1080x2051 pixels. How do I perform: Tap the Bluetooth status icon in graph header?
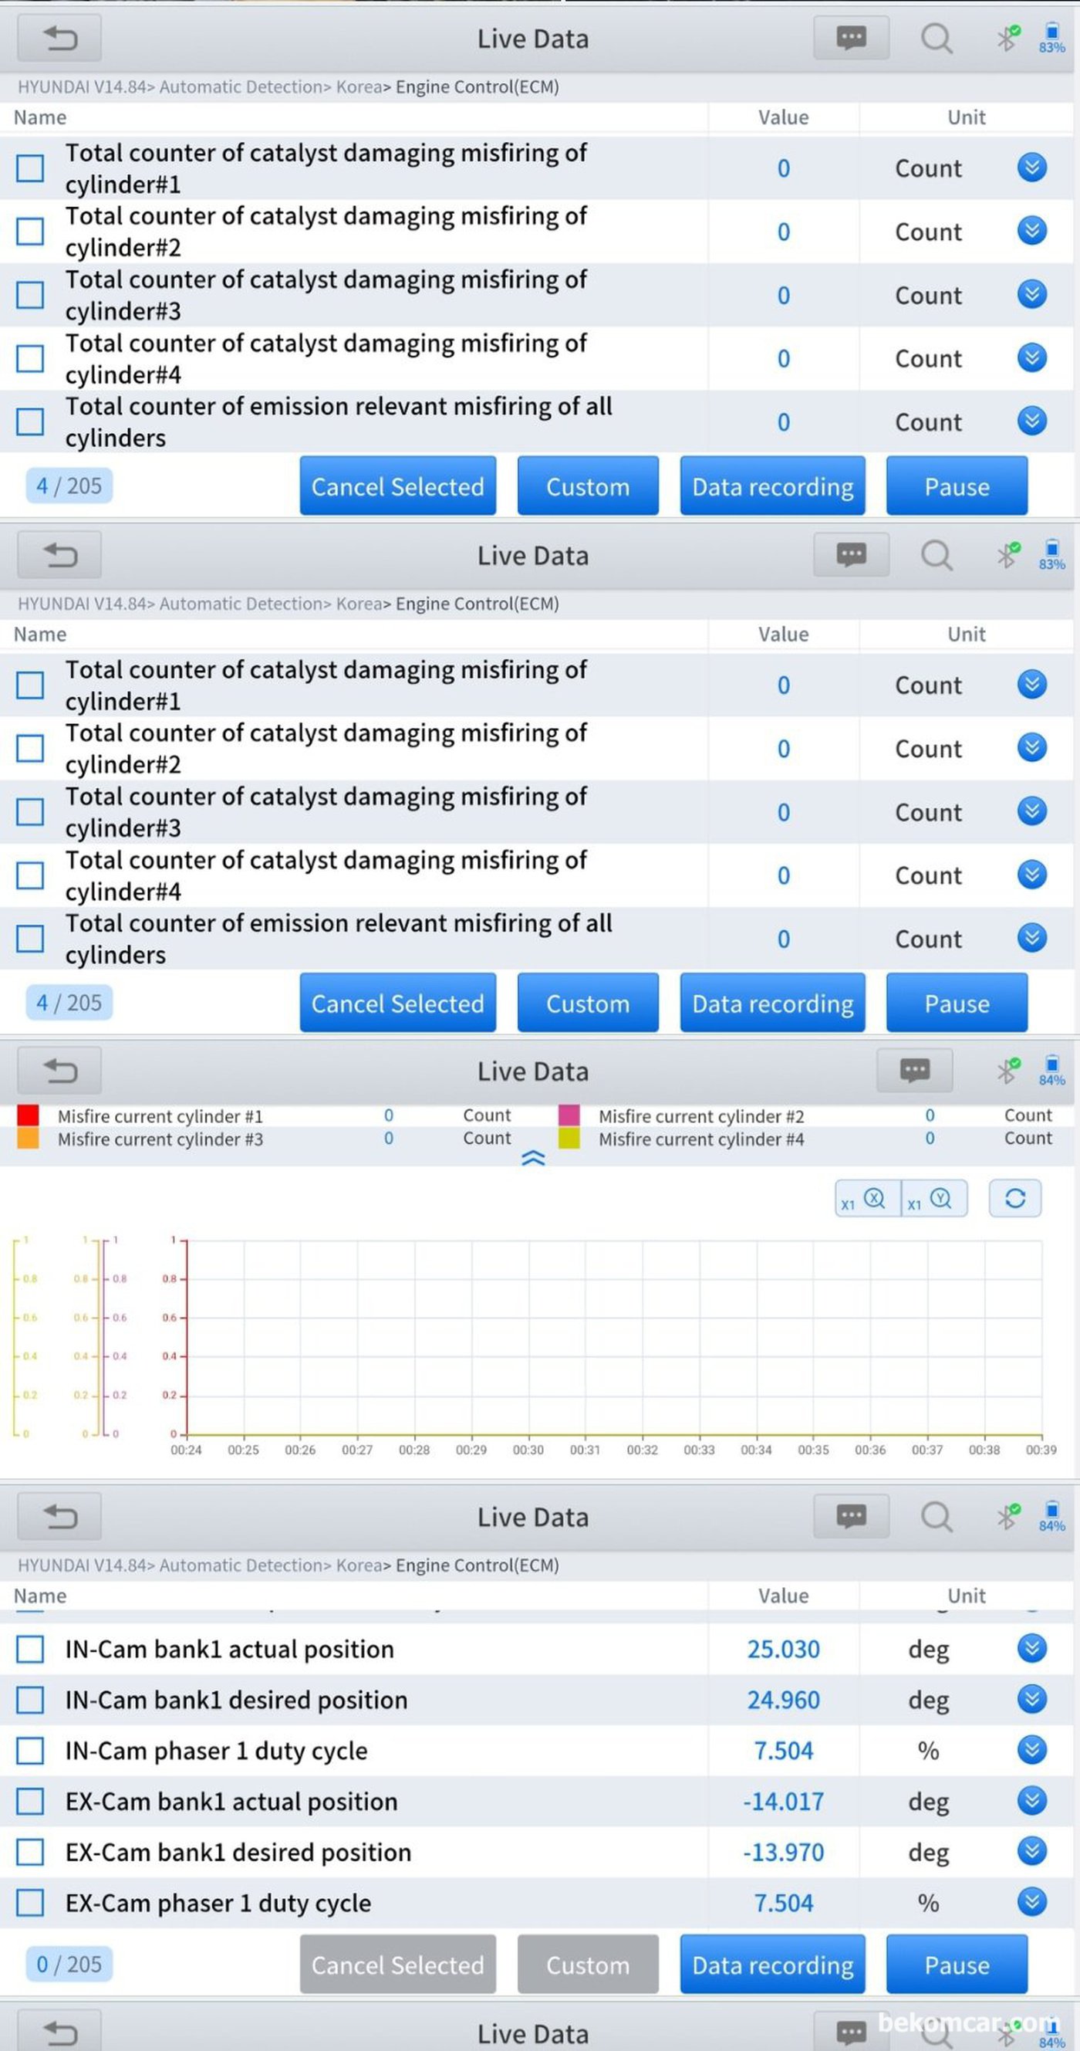pos(1007,1070)
